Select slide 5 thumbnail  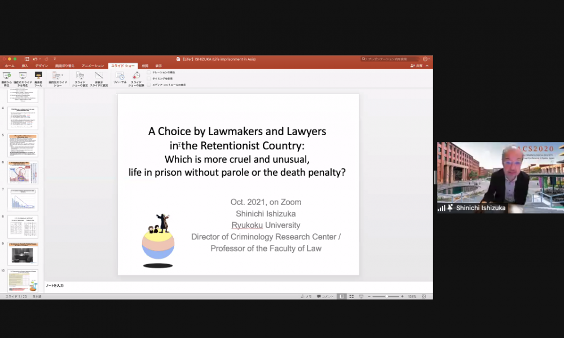pos(23,145)
